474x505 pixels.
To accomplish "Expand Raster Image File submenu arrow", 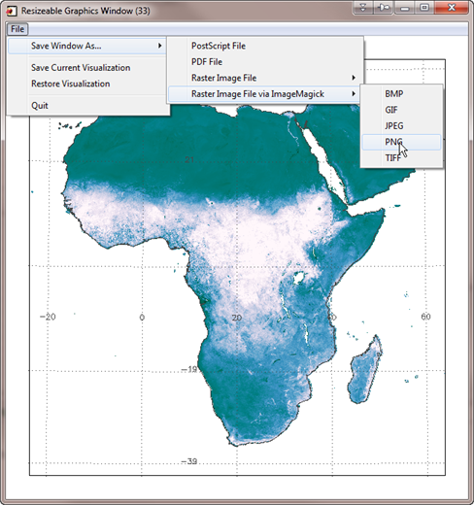I will pos(354,78).
